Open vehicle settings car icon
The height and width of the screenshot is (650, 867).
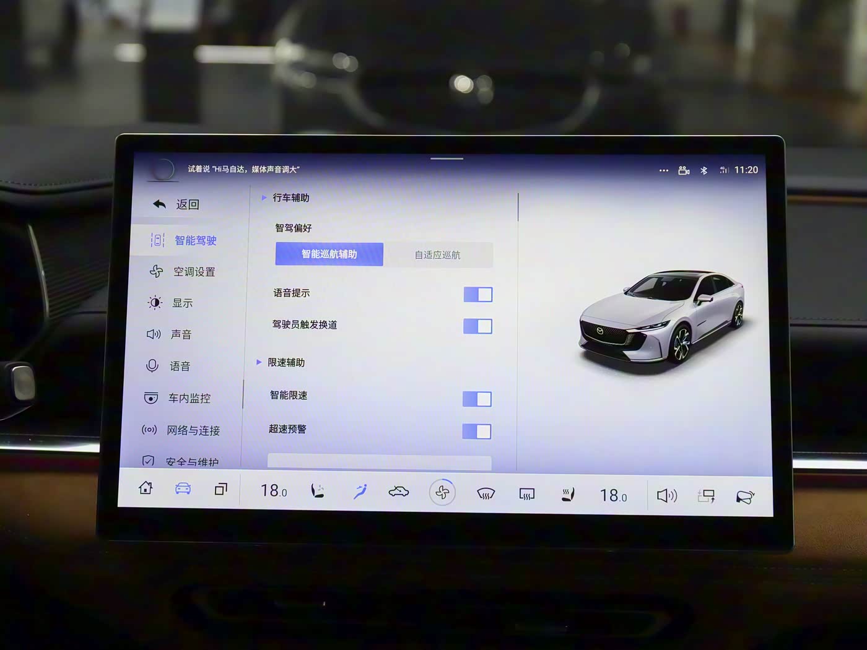coord(183,489)
